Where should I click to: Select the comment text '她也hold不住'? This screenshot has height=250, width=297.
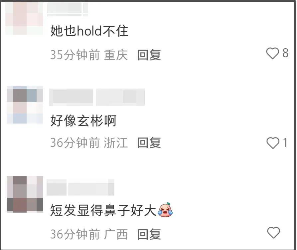pyautogui.click(x=89, y=31)
